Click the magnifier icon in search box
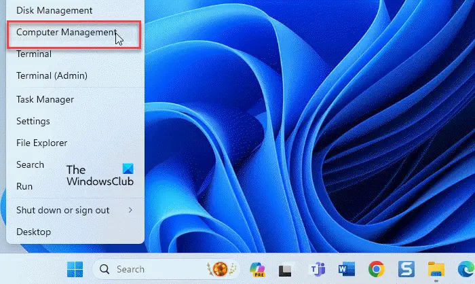 104,269
